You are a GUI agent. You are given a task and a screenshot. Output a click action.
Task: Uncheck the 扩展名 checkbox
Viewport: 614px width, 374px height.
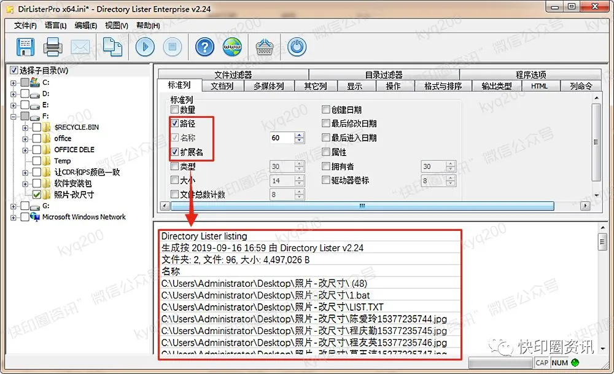point(174,152)
